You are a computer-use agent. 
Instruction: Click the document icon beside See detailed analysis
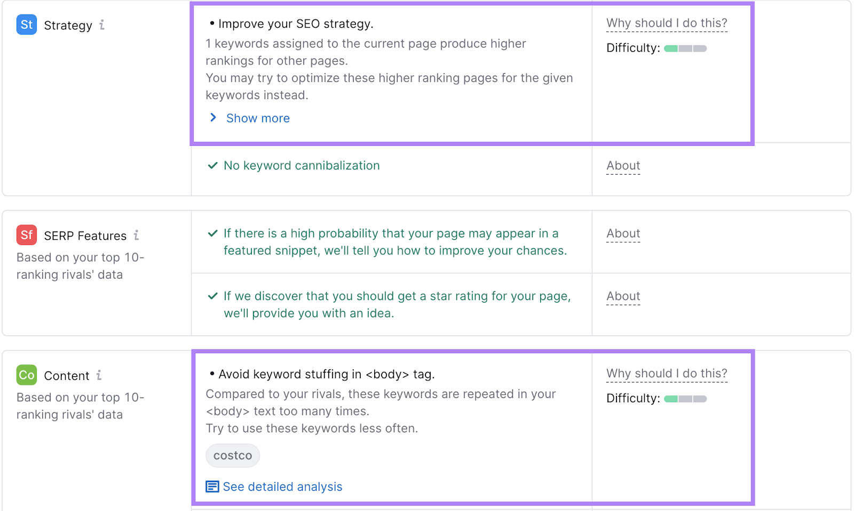click(212, 486)
